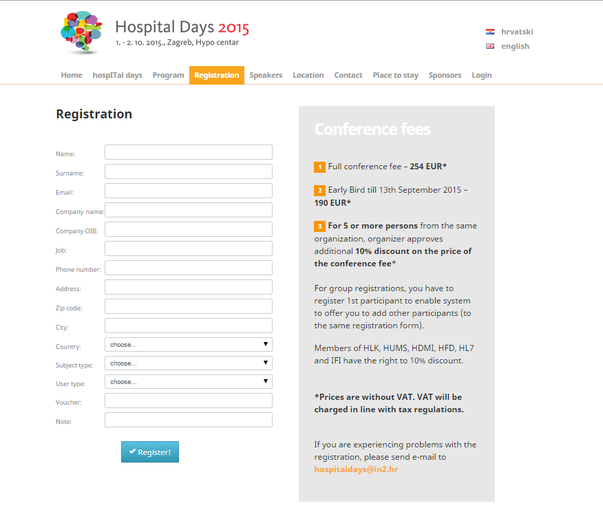Click the orange number 2 fee badge
Screen dimensions: 603x521
[x=319, y=191]
